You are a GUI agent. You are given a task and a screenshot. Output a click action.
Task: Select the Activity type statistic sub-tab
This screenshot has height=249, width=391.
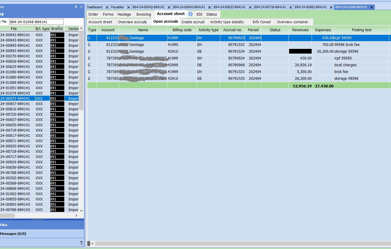pyautogui.click(x=227, y=22)
